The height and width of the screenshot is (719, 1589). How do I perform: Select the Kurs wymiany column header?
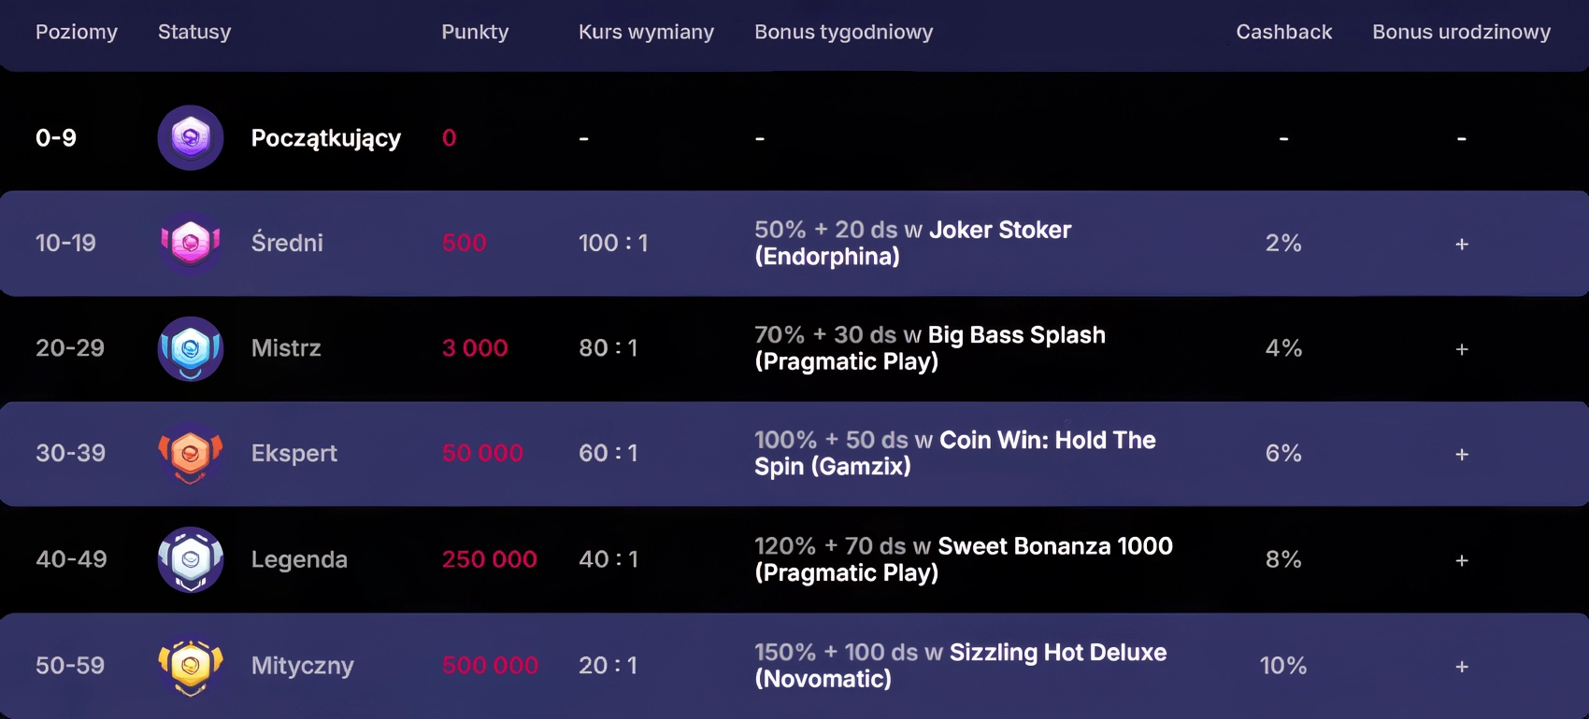(646, 32)
